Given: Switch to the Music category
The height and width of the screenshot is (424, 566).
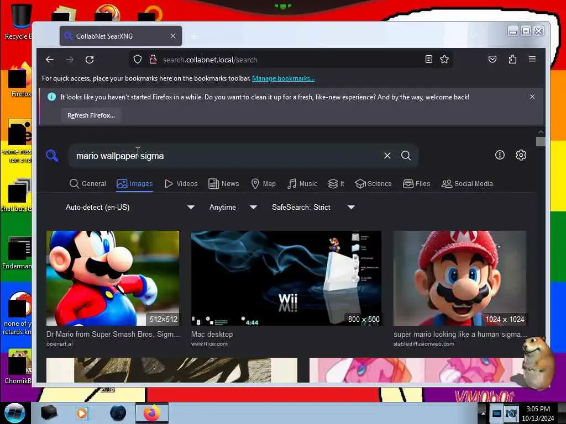Looking at the screenshot, I should [x=302, y=183].
